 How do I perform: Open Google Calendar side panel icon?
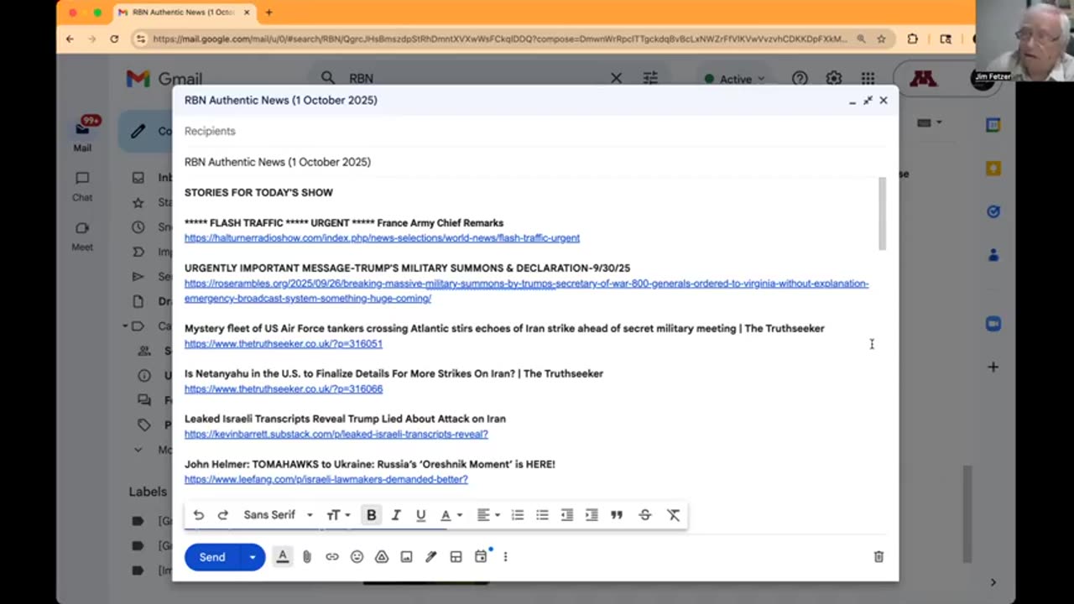[993, 125]
